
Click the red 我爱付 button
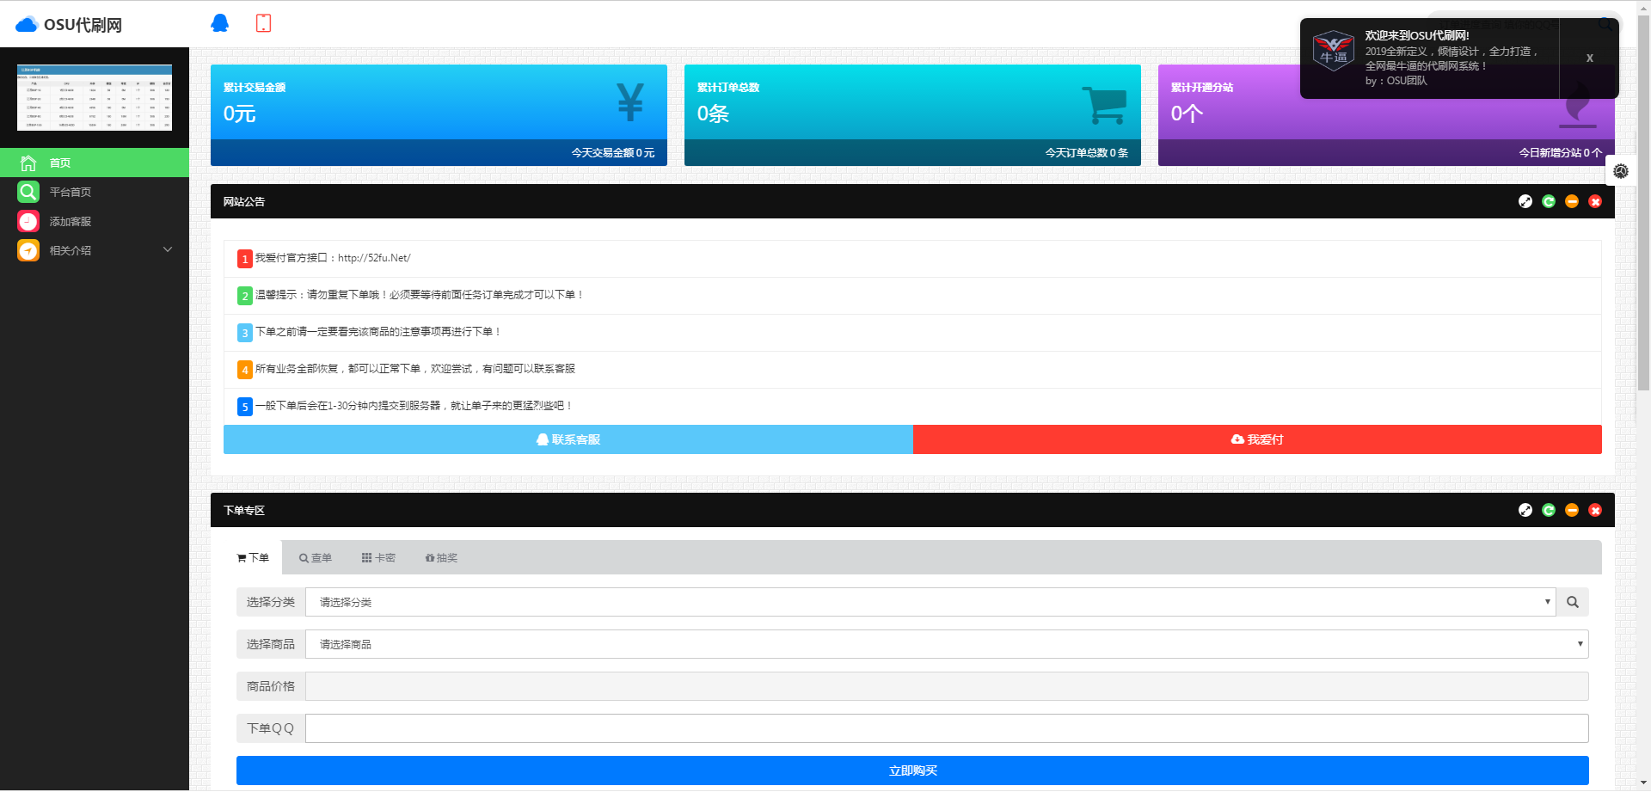click(1257, 439)
